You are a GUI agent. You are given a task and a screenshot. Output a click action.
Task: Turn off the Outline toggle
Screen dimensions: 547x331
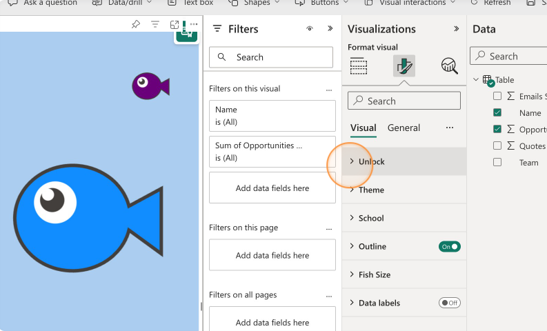click(450, 247)
